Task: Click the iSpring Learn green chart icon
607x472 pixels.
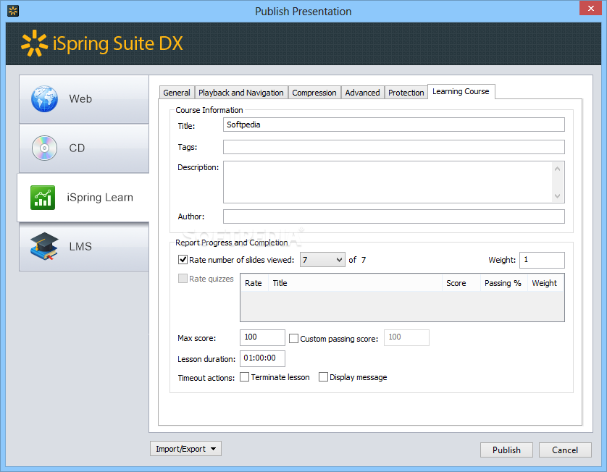Action: 43,198
